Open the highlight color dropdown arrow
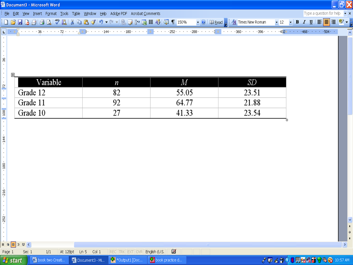This screenshot has width=353, height=265. pyautogui.click(x=347, y=22)
